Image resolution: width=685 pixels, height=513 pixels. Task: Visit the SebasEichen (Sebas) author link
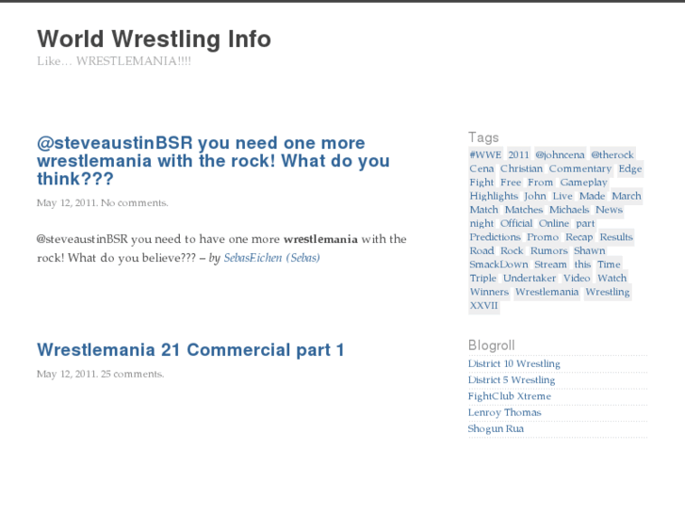pyautogui.click(x=271, y=258)
